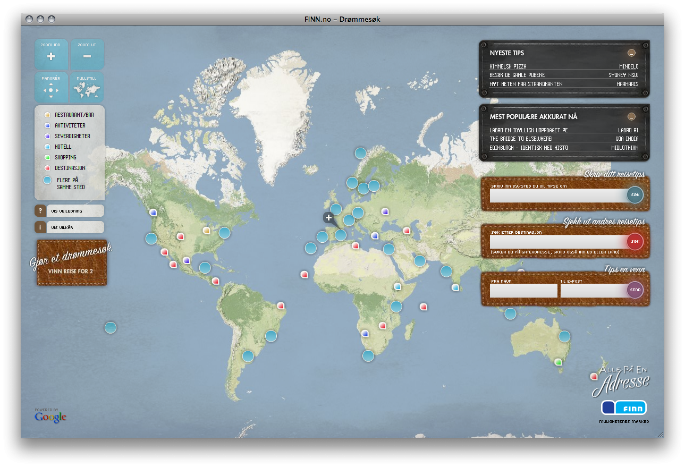
Task: Click the Panorér center pan control
Action: [51, 90]
